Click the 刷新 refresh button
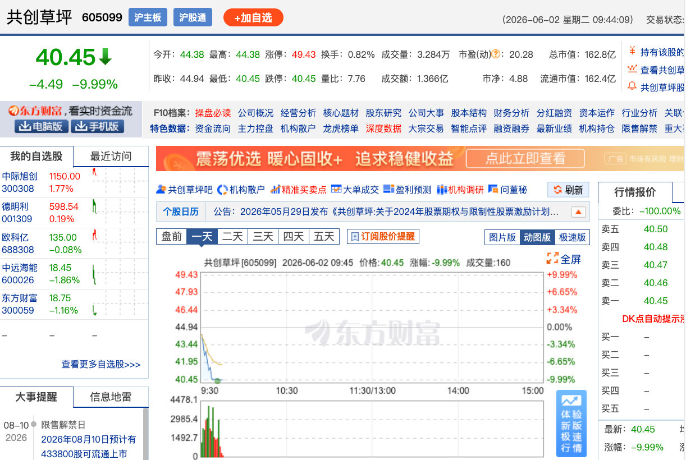 point(568,190)
